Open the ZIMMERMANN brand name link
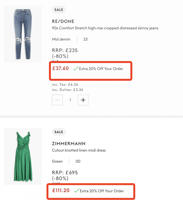 coord(69,144)
